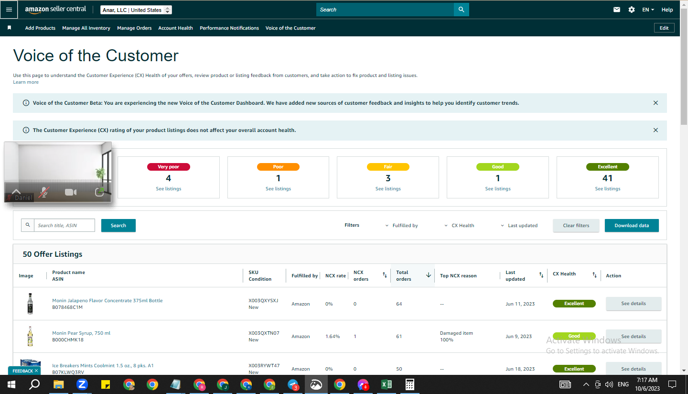Viewport: 688px width, 394px height.
Task: Navigate to Account Health
Action: coord(175,28)
